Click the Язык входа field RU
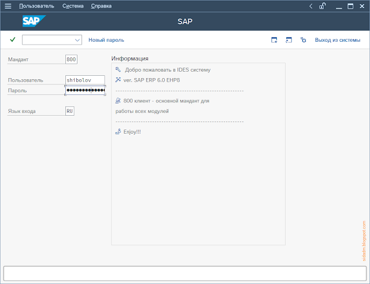Image resolution: width=370 pixels, height=284 pixels. point(70,111)
